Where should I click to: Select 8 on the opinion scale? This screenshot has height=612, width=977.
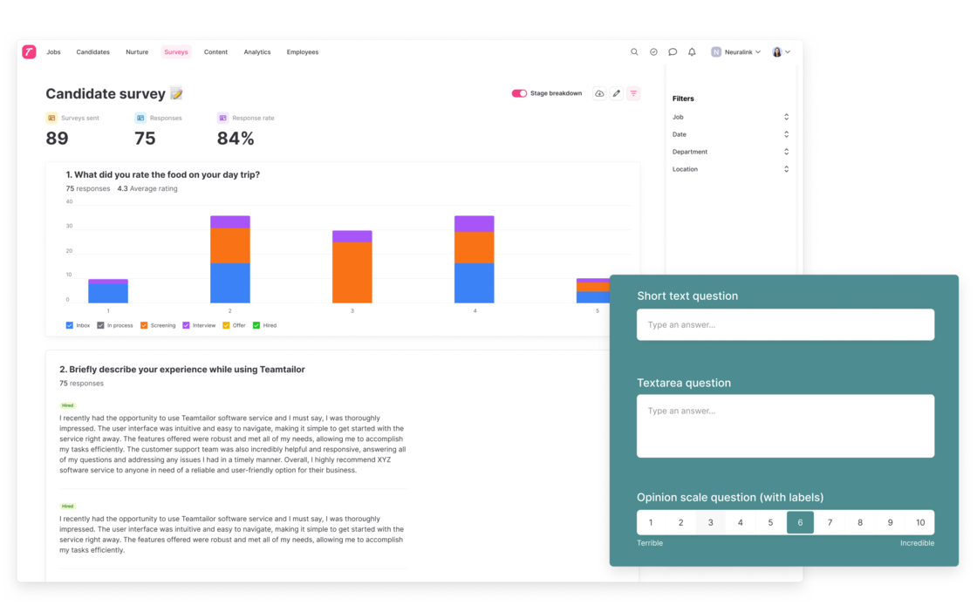tap(860, 522)
